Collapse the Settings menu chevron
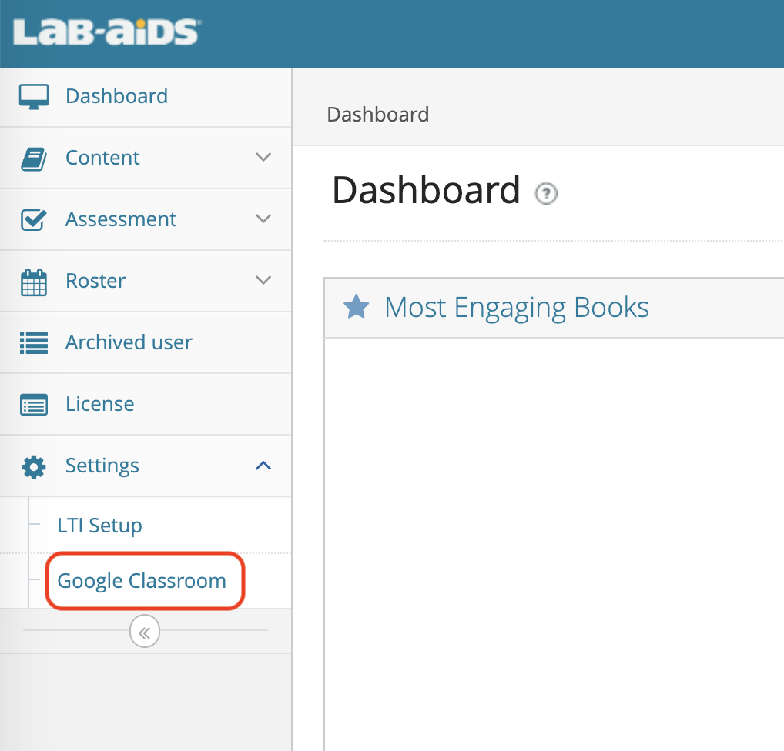The image size is (784, 751). tap(263, 466)
